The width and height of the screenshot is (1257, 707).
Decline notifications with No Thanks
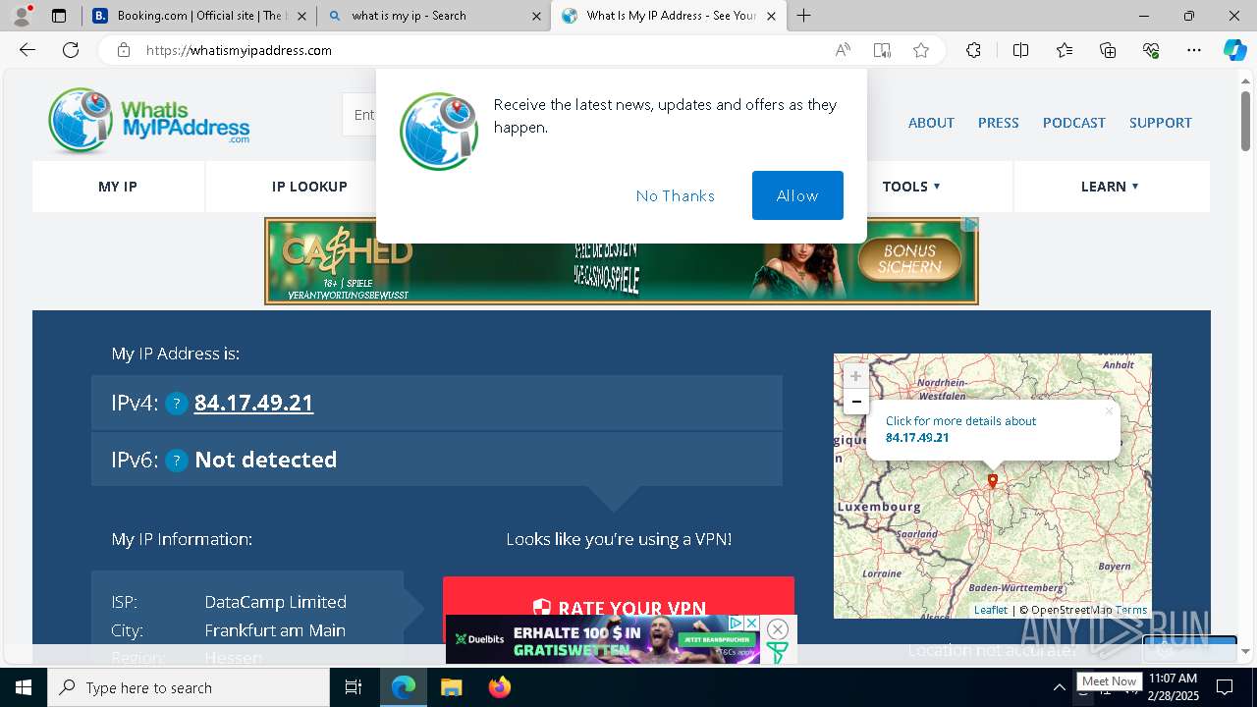(675, 195)
